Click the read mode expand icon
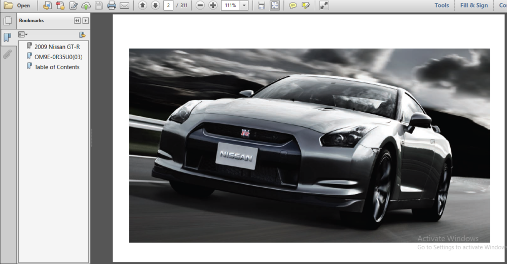Viewport: 507px width, 264px height. pos(324,6)
